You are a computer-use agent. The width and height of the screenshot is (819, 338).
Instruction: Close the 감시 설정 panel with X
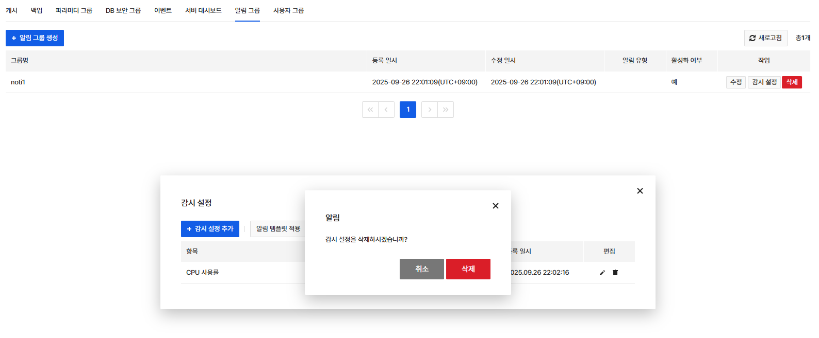(640, 191)
